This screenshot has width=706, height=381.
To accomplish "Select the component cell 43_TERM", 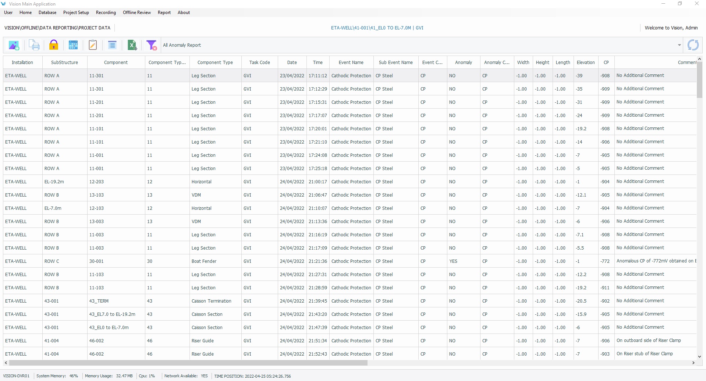I will point(116,301).
